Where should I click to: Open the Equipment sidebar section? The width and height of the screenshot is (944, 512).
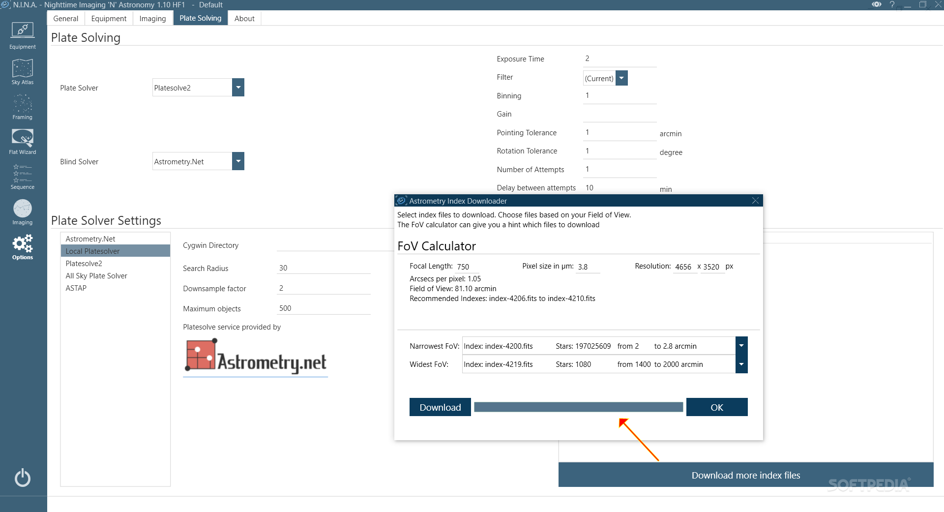tap(23, 35)
